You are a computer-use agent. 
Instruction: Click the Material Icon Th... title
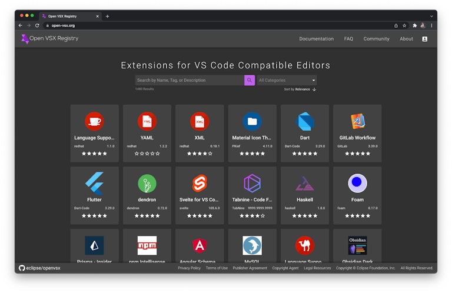tap(252, 138)
